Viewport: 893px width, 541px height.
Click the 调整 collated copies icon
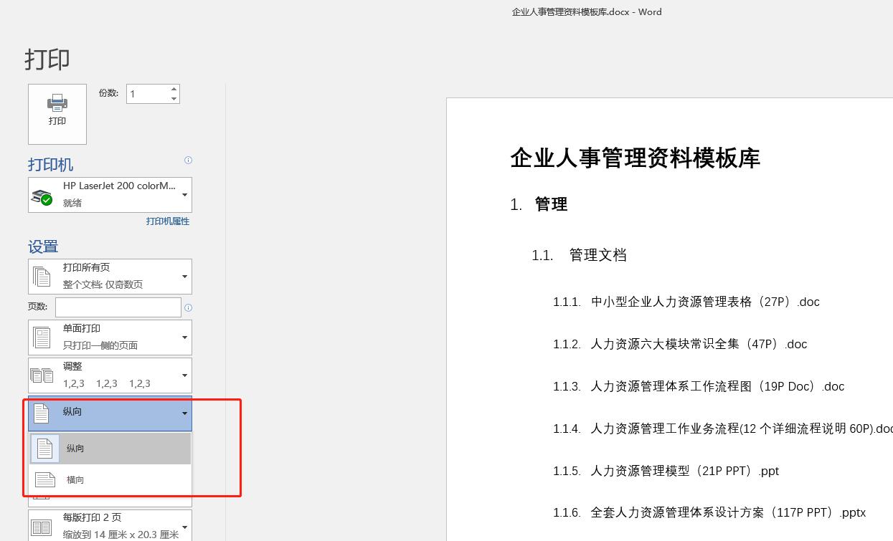pos(42,375)
